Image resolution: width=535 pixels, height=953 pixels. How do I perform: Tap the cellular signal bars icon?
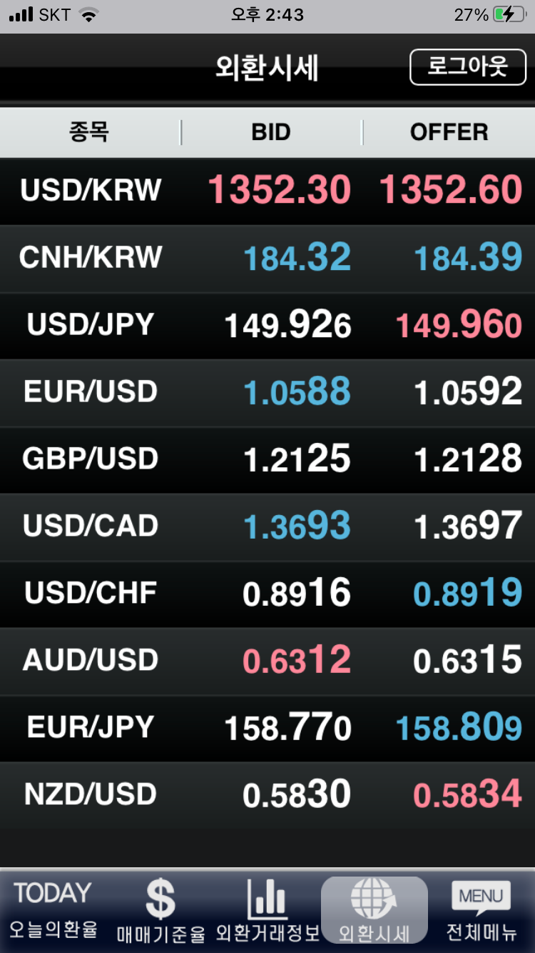[21, 15]
